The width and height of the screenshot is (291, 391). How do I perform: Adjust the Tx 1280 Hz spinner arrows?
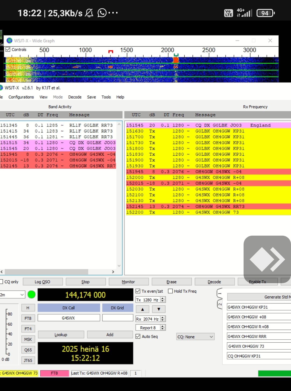coord(162,300)
